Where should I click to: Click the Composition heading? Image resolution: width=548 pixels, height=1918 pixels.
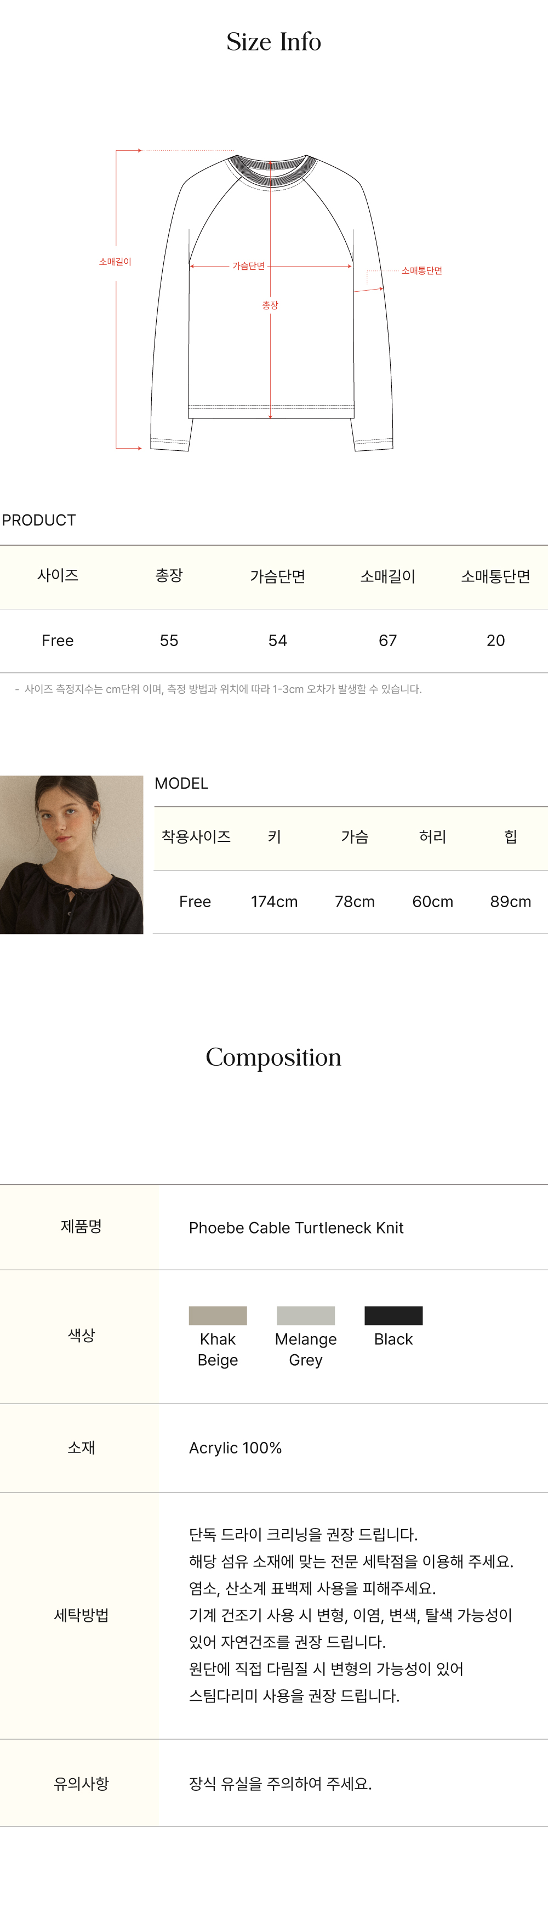(273, 1056)
